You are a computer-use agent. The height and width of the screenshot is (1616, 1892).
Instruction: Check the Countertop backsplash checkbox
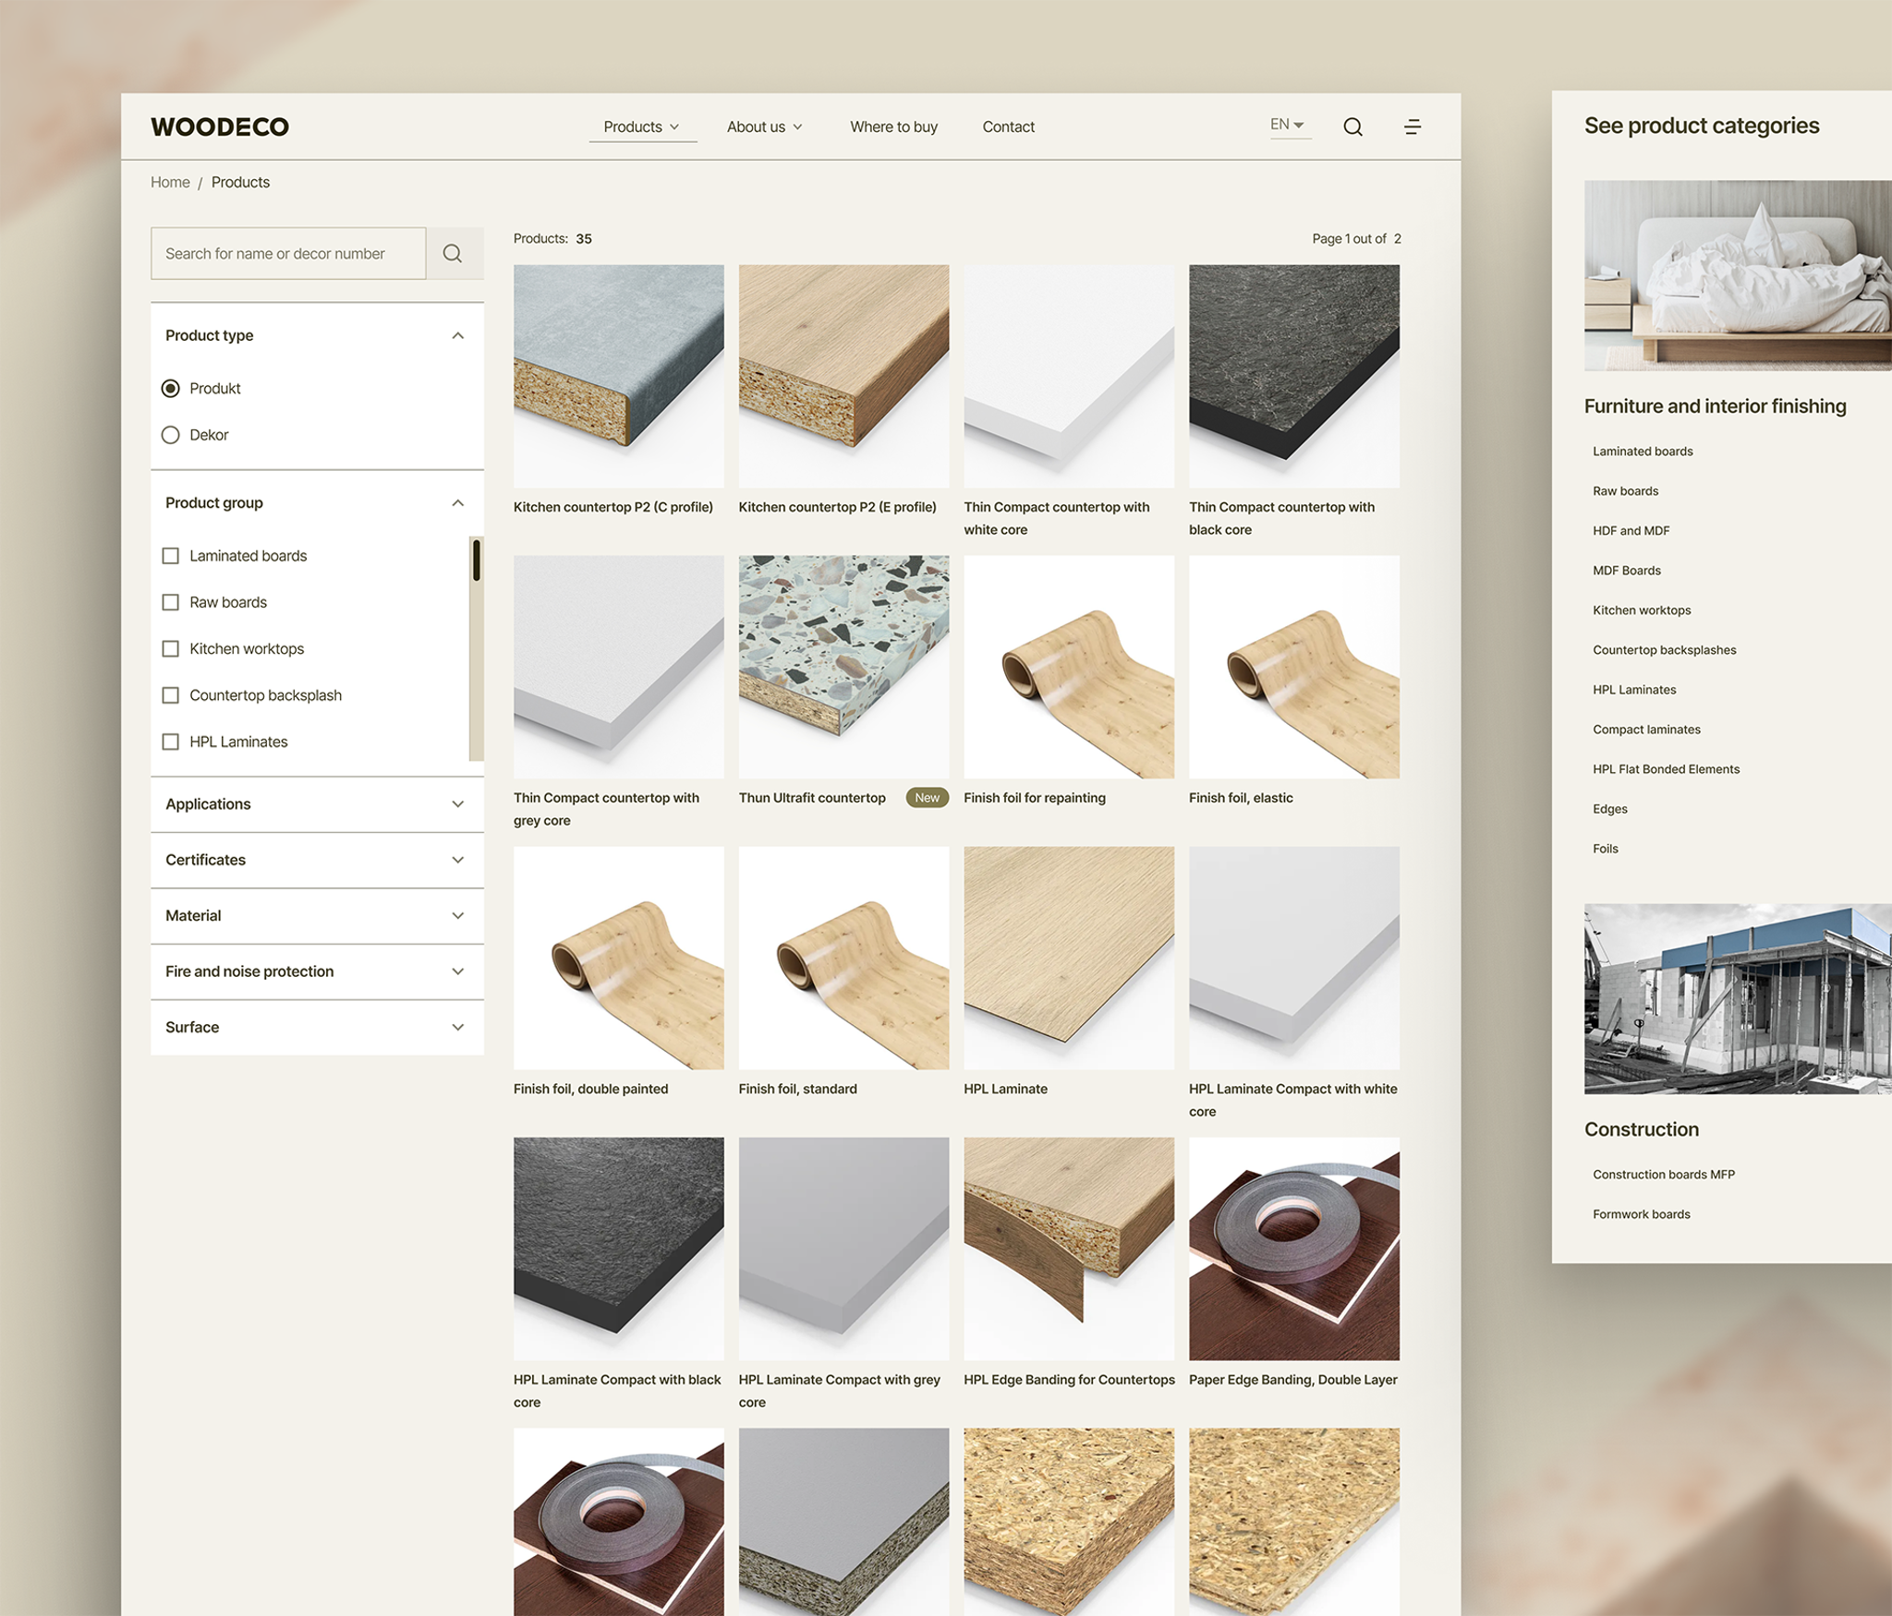click(171, 694)
